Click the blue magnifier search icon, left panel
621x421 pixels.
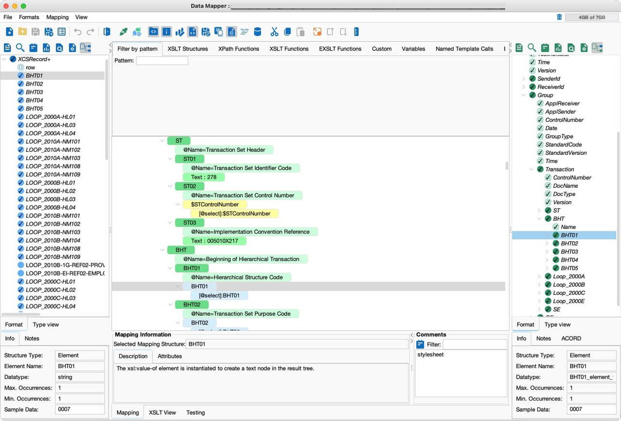tap(20, 48)
